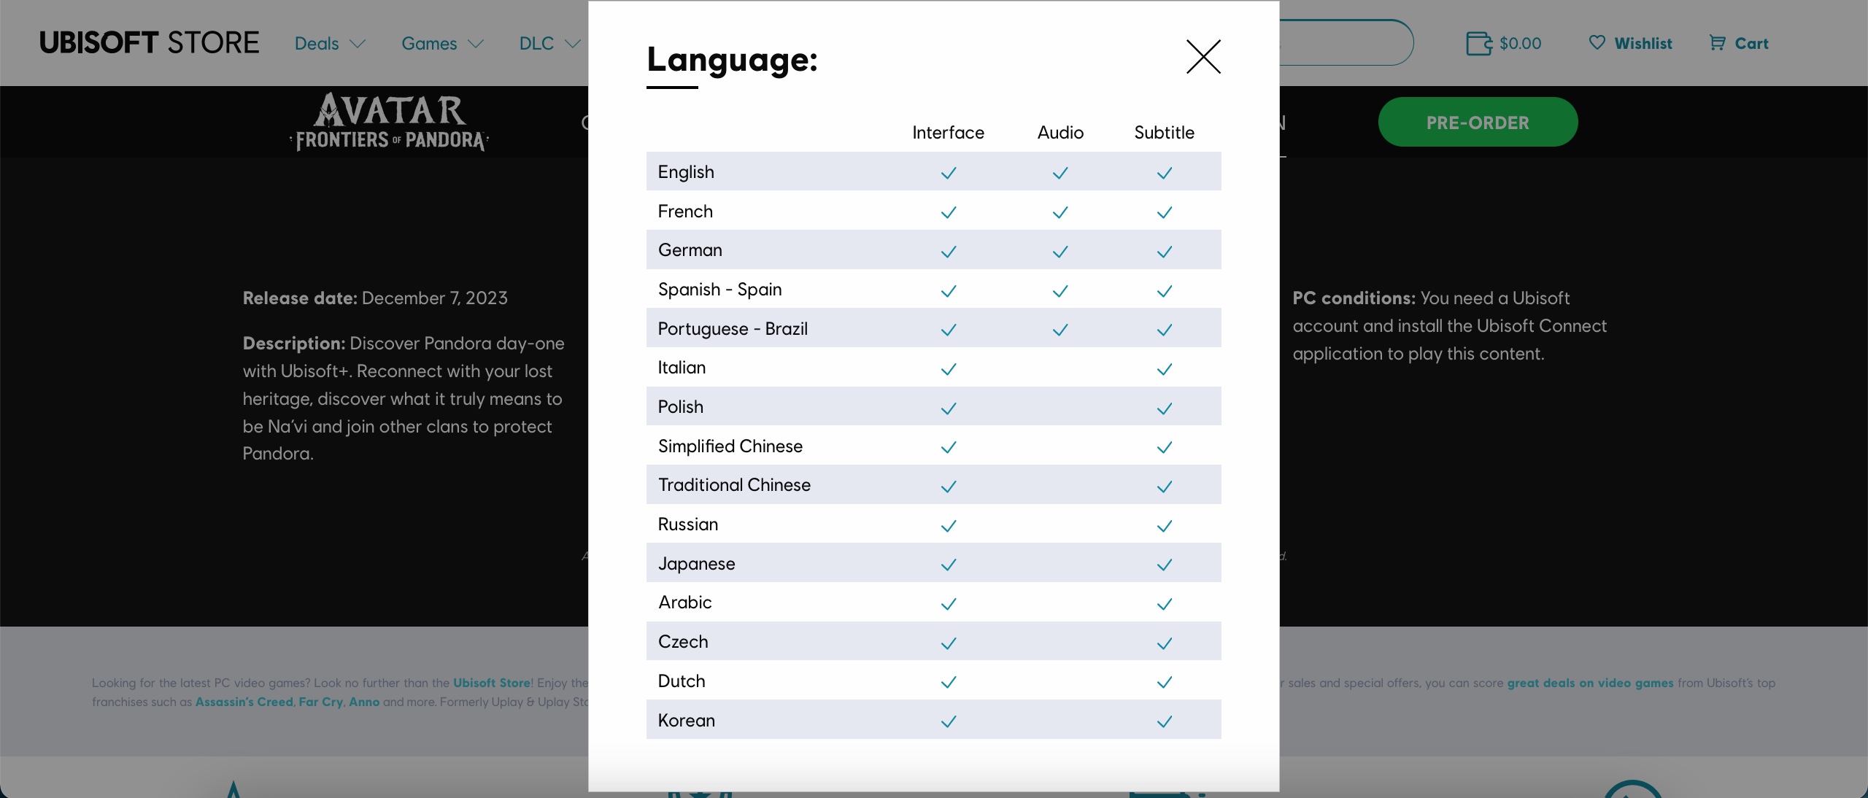Click the Korean Subtitle checkmark
Image resolution: width=1868 pixels, height=798 pixels.
click(1165, 721)
